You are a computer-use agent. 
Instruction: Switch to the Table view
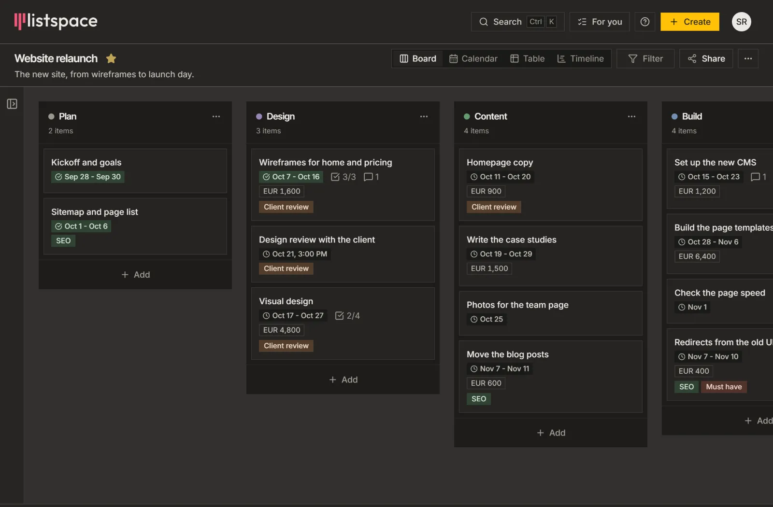click(528, 58)
